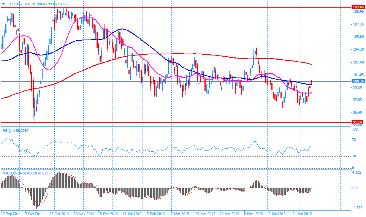Viewport: 366px width, 217px height.
Task: Click the 24 Mar 2015 date label
Action: [x=205, y=214]
